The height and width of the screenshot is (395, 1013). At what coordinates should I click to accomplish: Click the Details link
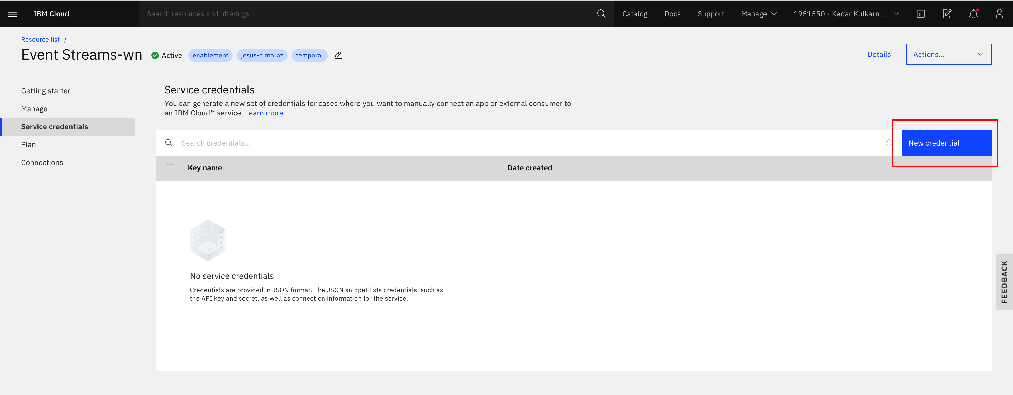point(879,55)
